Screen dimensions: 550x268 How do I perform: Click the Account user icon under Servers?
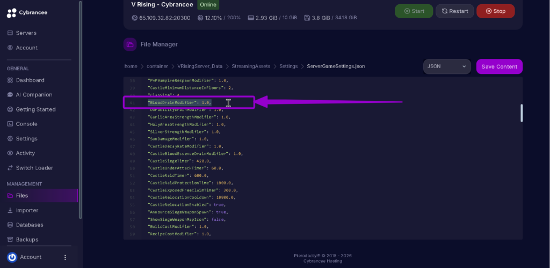pos(10,48)
